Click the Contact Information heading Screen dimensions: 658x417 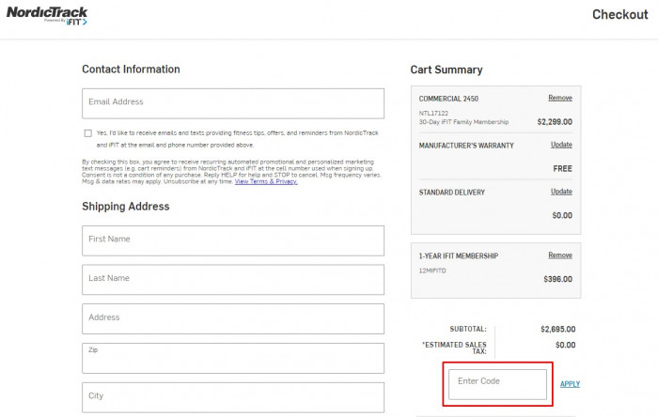(131, 69)
